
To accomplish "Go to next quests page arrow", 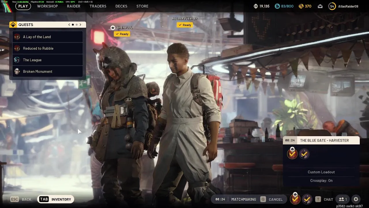I will pos(80,25).
